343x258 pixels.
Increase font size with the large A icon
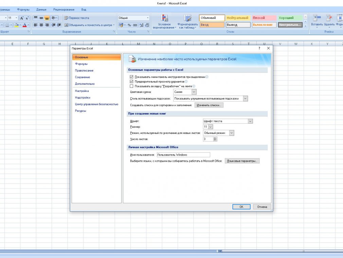(22, 18)
